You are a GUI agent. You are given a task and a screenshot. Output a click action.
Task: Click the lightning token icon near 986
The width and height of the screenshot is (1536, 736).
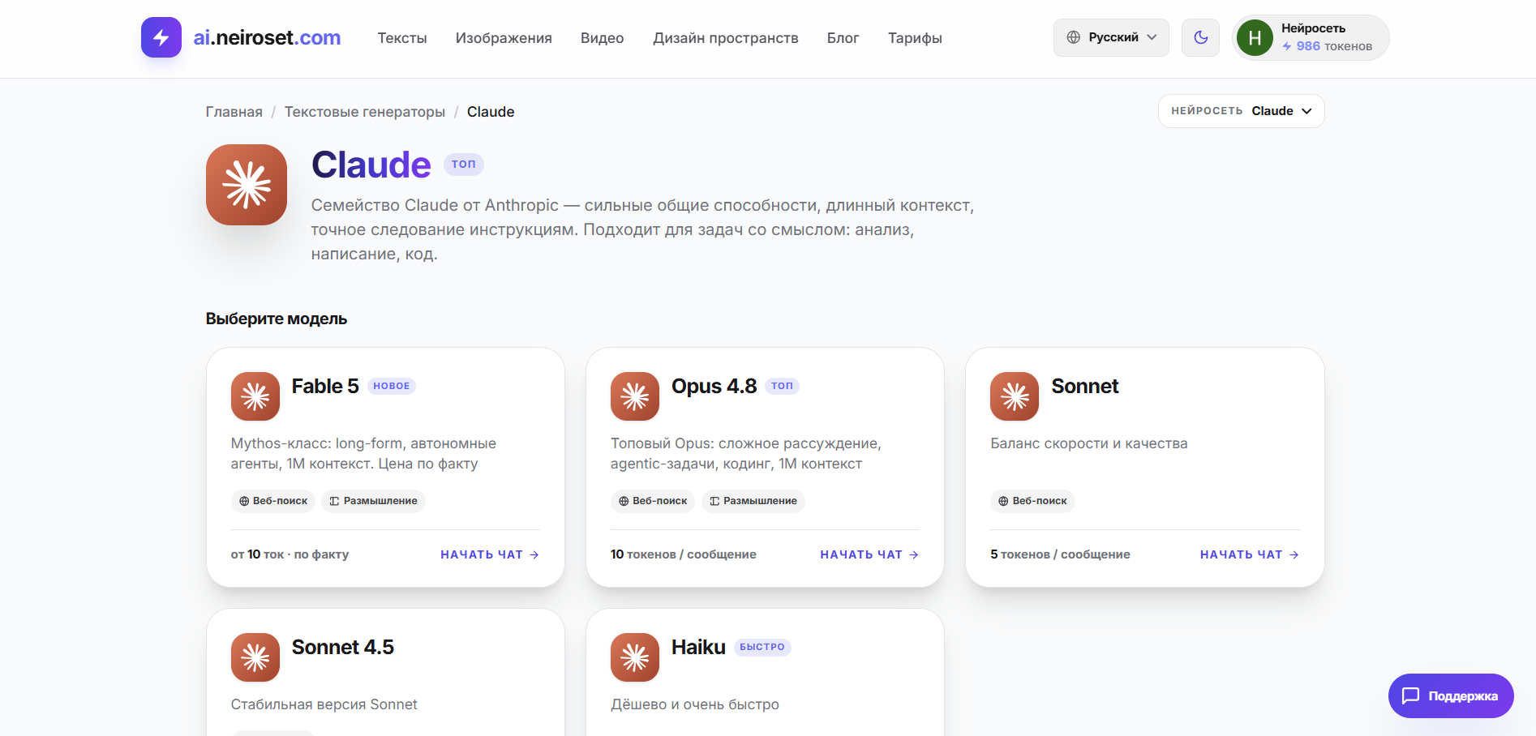1287,46
